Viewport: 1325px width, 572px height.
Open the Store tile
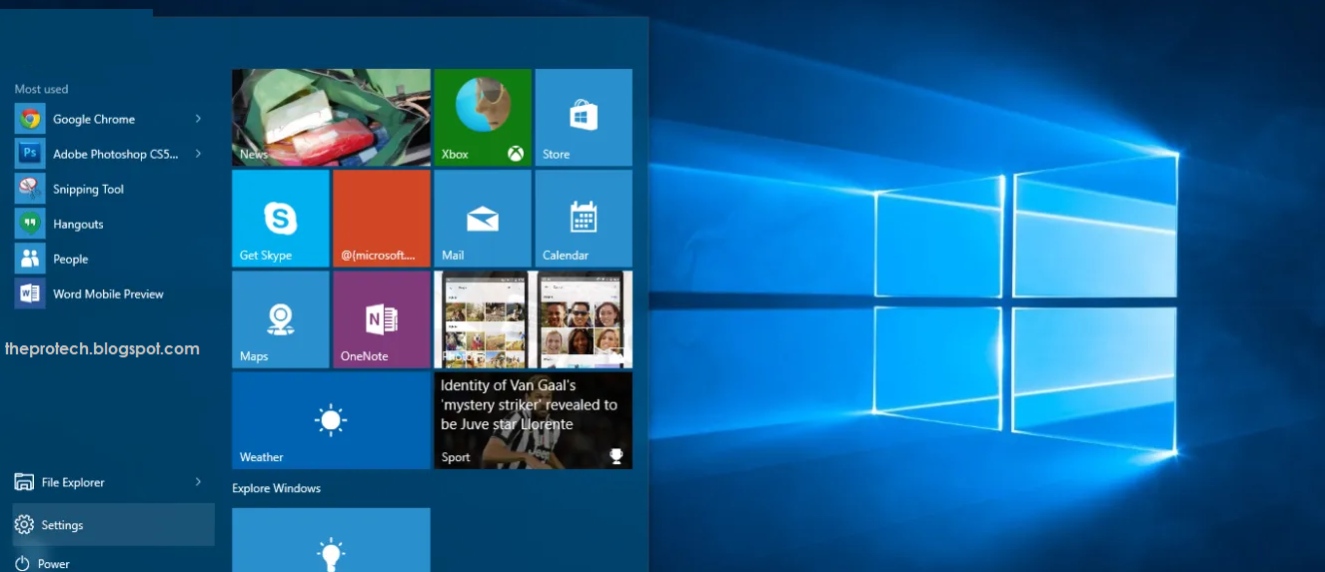point(584,117)
